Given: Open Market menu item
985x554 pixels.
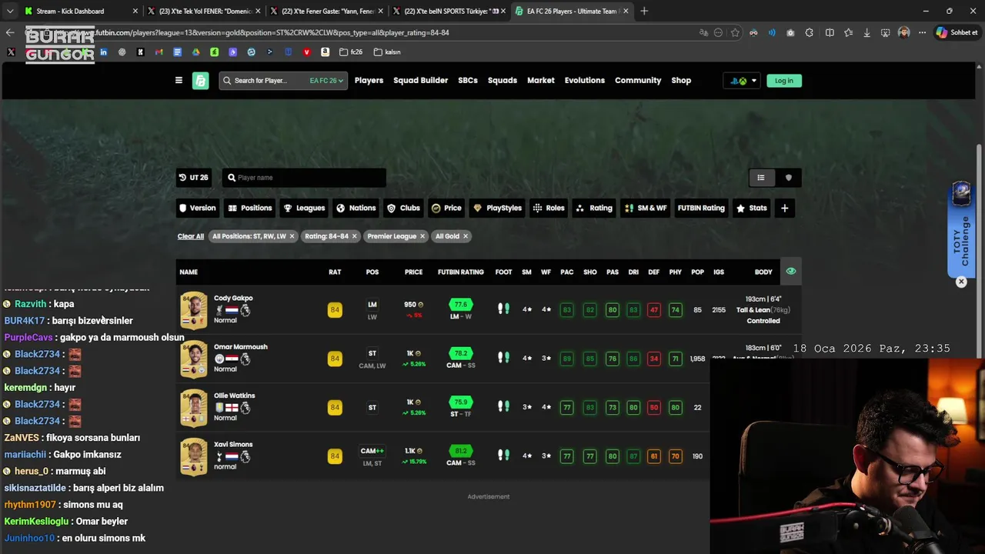Looking at the screenshot, I should [x=541, y=81].
